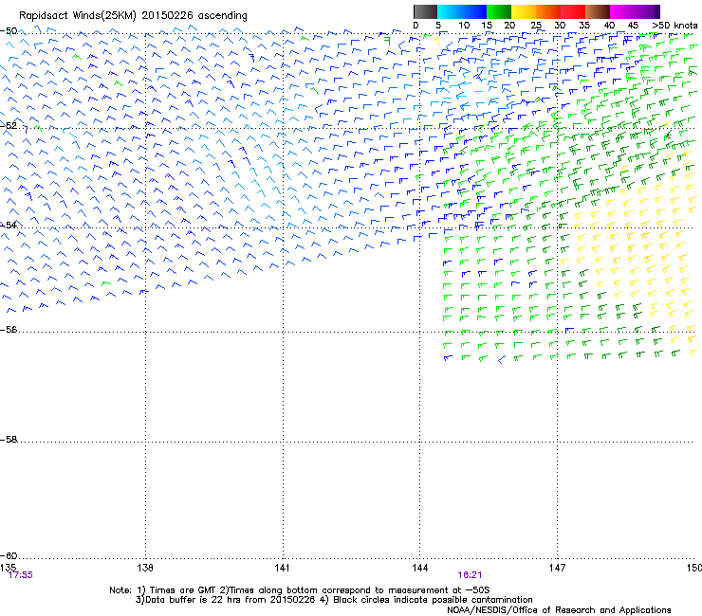Click the longitude label '138'
This screenshot has height=616, width=702.
[x=145, y=568]
